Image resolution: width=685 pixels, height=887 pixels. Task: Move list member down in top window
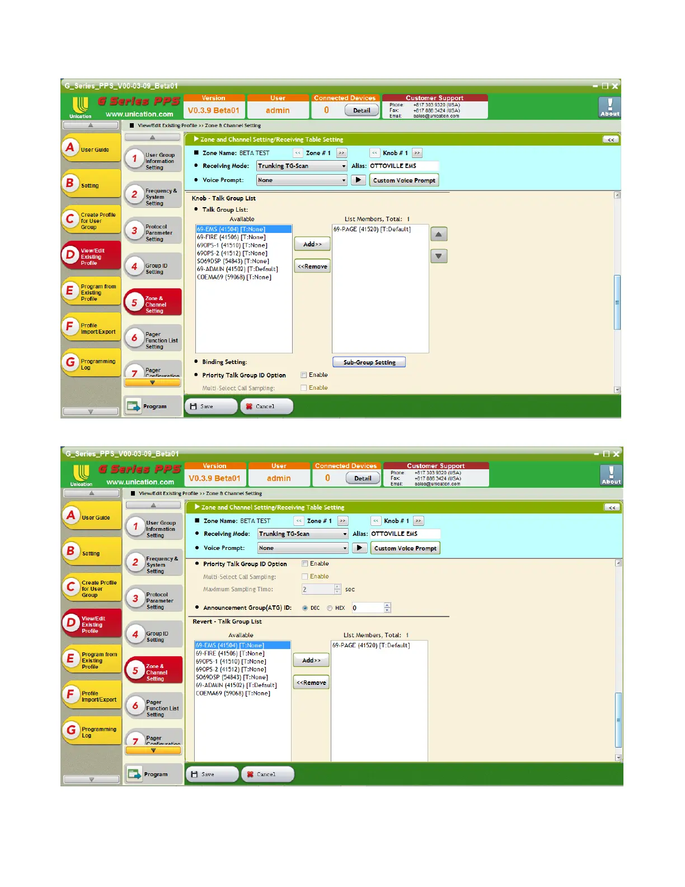[439, 256]
